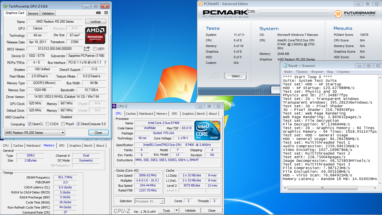Expand the CPU-Z Tools dropdown arrow
Screen dimensions: 382x215
pos(176,211)
